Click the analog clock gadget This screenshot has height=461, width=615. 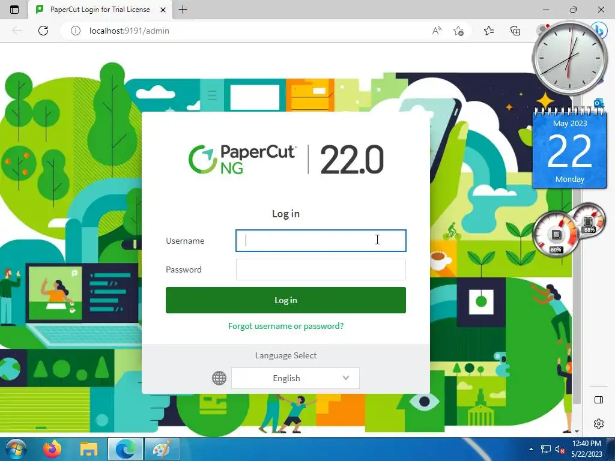569,58
